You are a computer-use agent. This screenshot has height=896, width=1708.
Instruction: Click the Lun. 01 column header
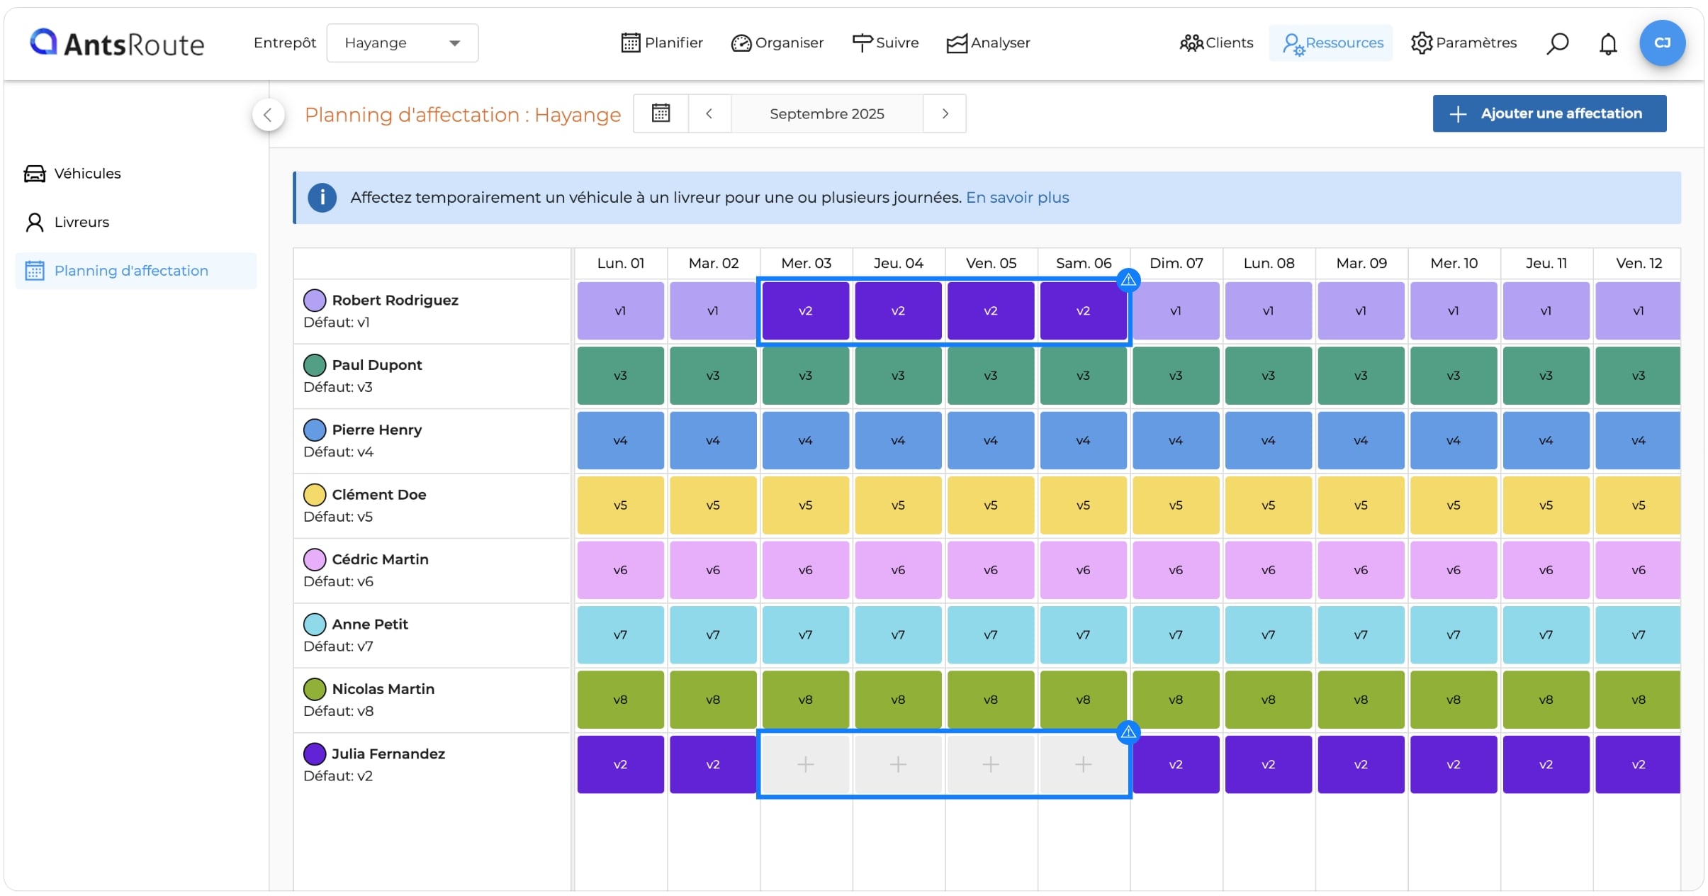pyautogui.click(x=620, y=263)
